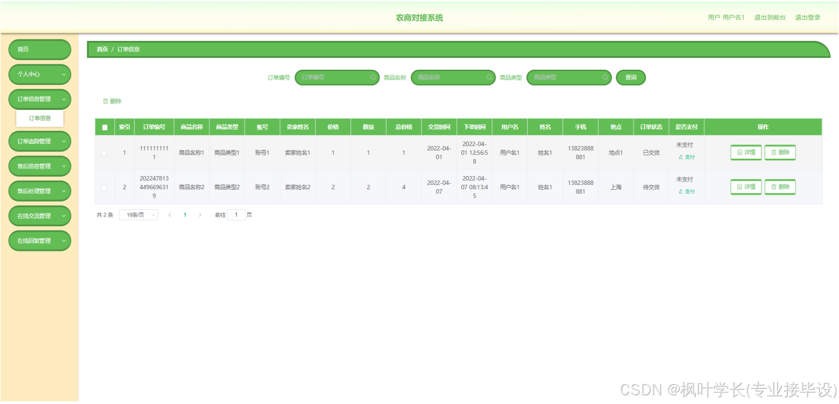
Task: Click 退出到前台 in the header
Action: (x=770, y=17)
